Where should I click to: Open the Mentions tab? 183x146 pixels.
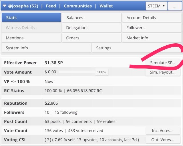click(31, 38)
